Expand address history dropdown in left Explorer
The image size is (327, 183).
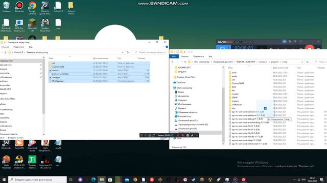123,52
